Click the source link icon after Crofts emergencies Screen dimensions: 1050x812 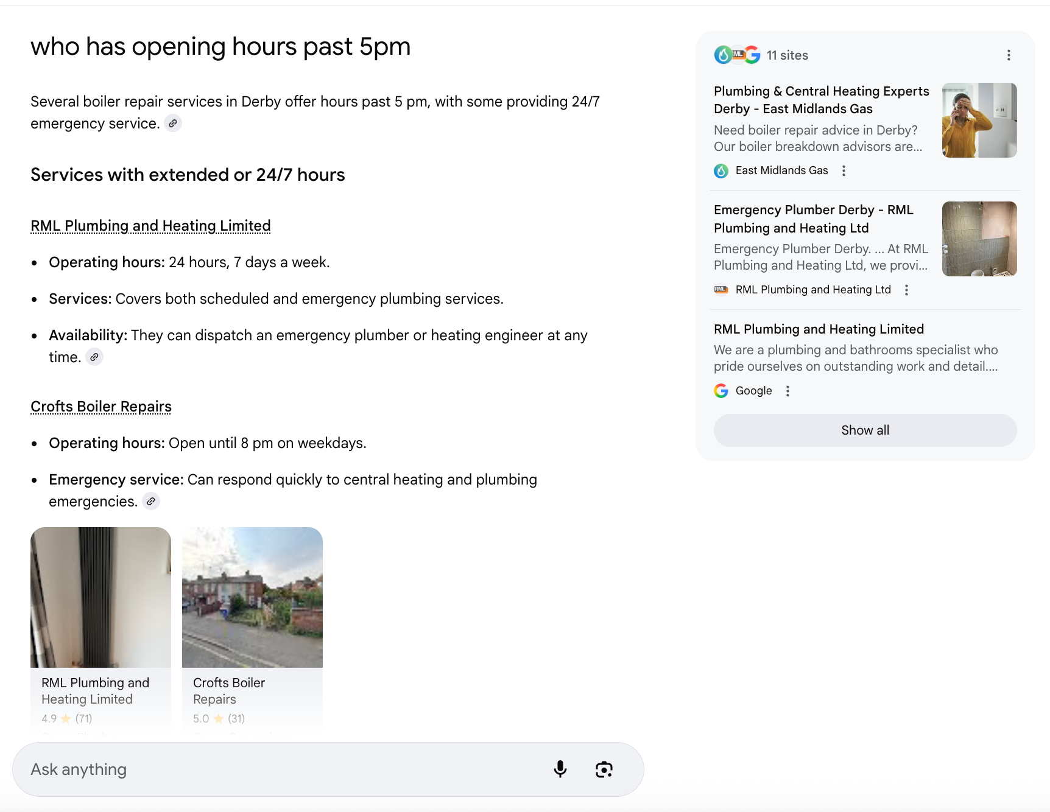click(x=151, y=502)
